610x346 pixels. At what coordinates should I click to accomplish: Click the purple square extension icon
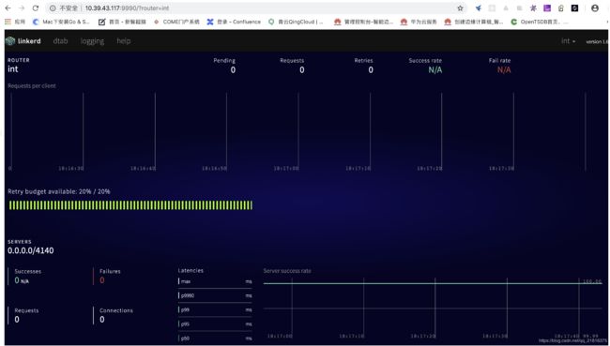pyautogui.click(x=547, y=8)
